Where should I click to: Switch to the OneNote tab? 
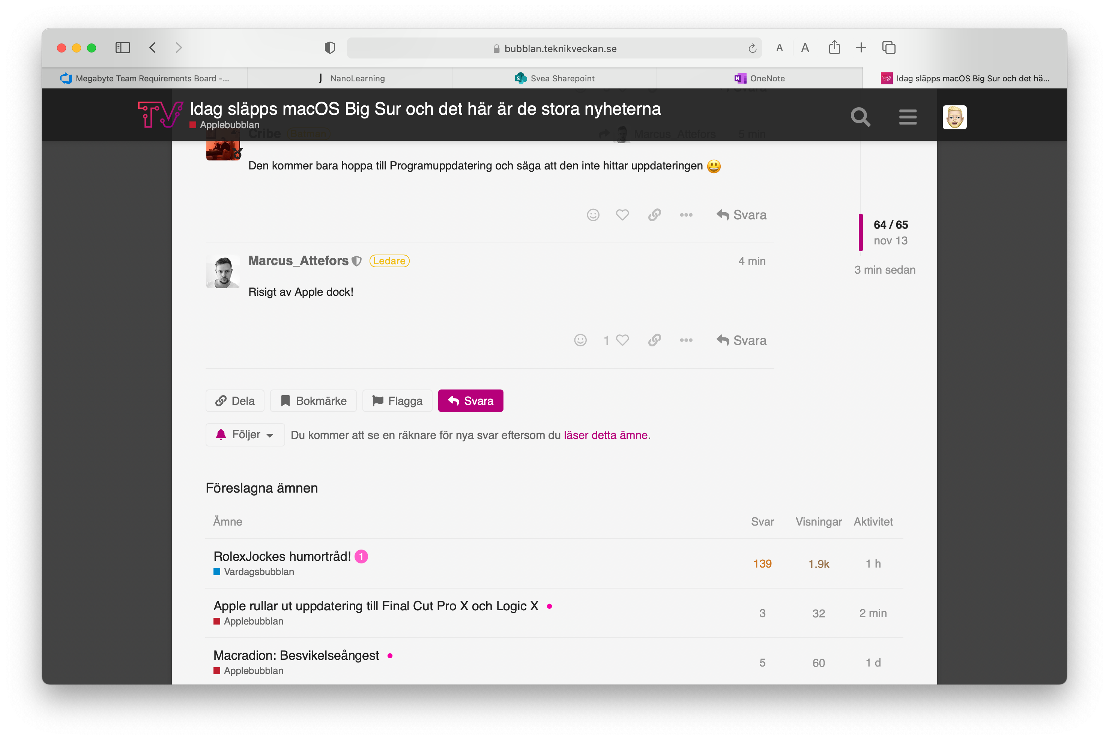point(759,78)
